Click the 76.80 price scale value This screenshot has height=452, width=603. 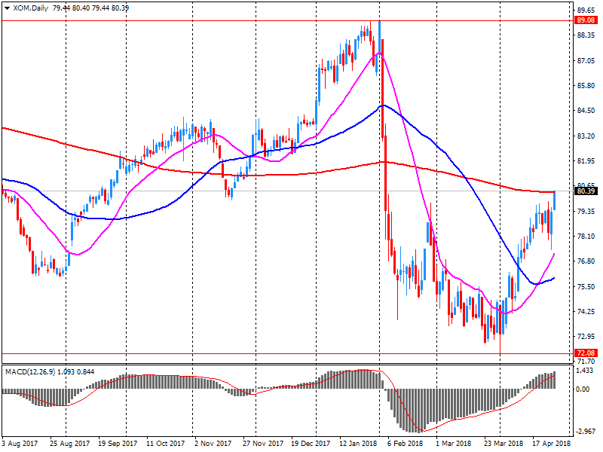pyautogui.click(x=586, y=261)
